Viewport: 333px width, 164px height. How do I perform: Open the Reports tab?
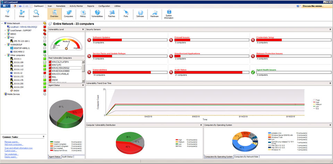91,6
